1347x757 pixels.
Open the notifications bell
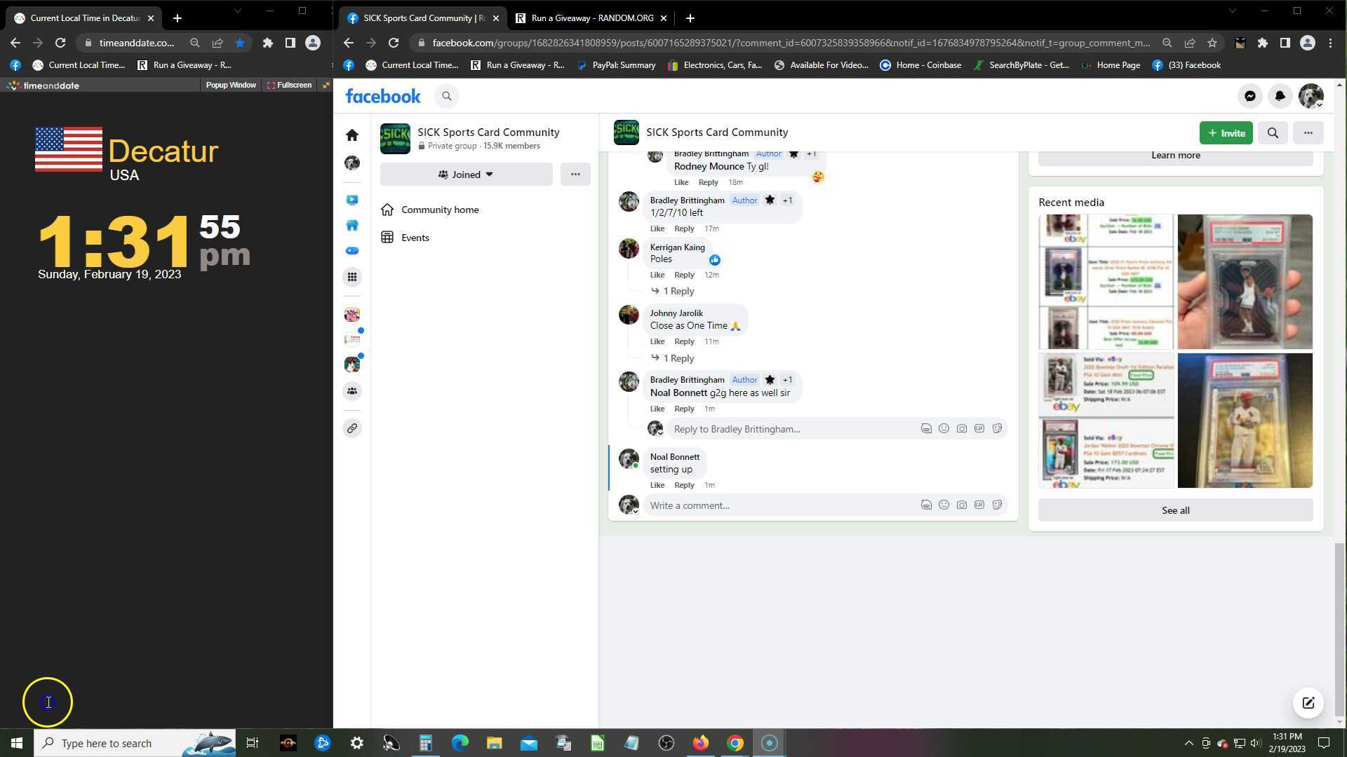point(1280,96)
